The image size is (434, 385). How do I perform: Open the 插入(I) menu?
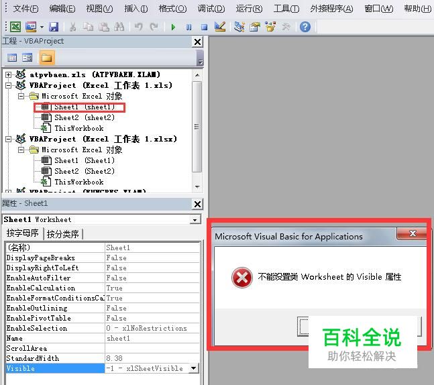[136, 9]
